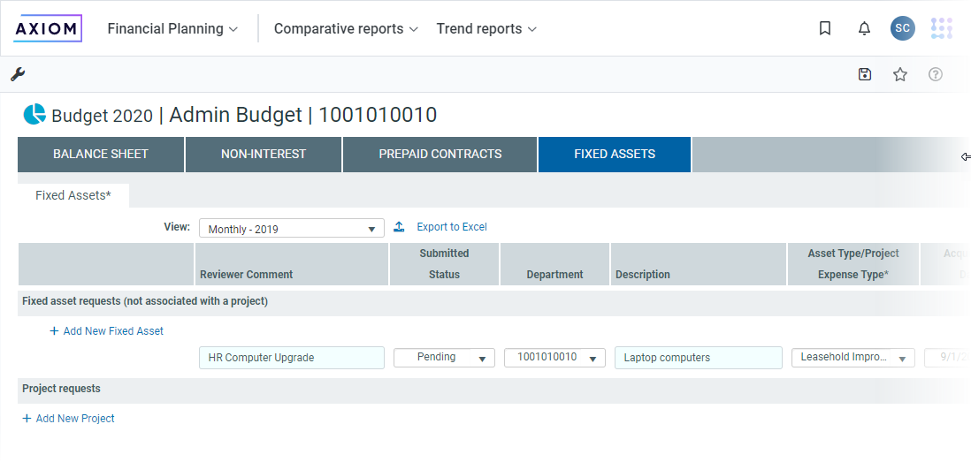Switch to BALANCE SHEET tab
This screenshot has width=971, height=462.
pyautogui.click(x=101, y=154)
